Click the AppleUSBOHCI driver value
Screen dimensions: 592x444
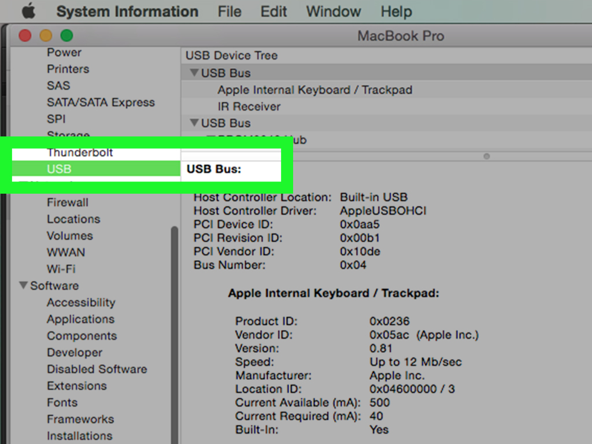(383, 210)
